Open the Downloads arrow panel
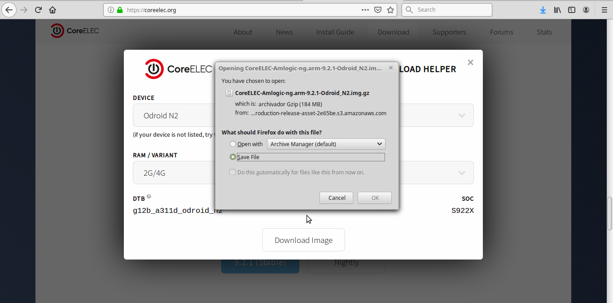This screenshot has height=303, width=613. pyautogui.click(x=543, y=10)
